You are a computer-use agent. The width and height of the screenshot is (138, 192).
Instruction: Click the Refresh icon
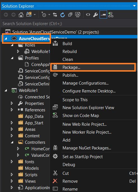[63, 15]
